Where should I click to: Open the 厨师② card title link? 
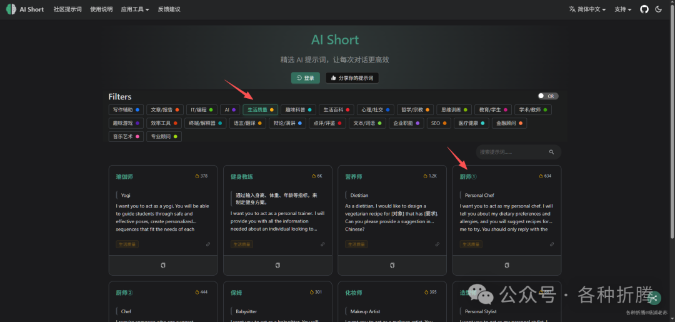tap(124, 293)
